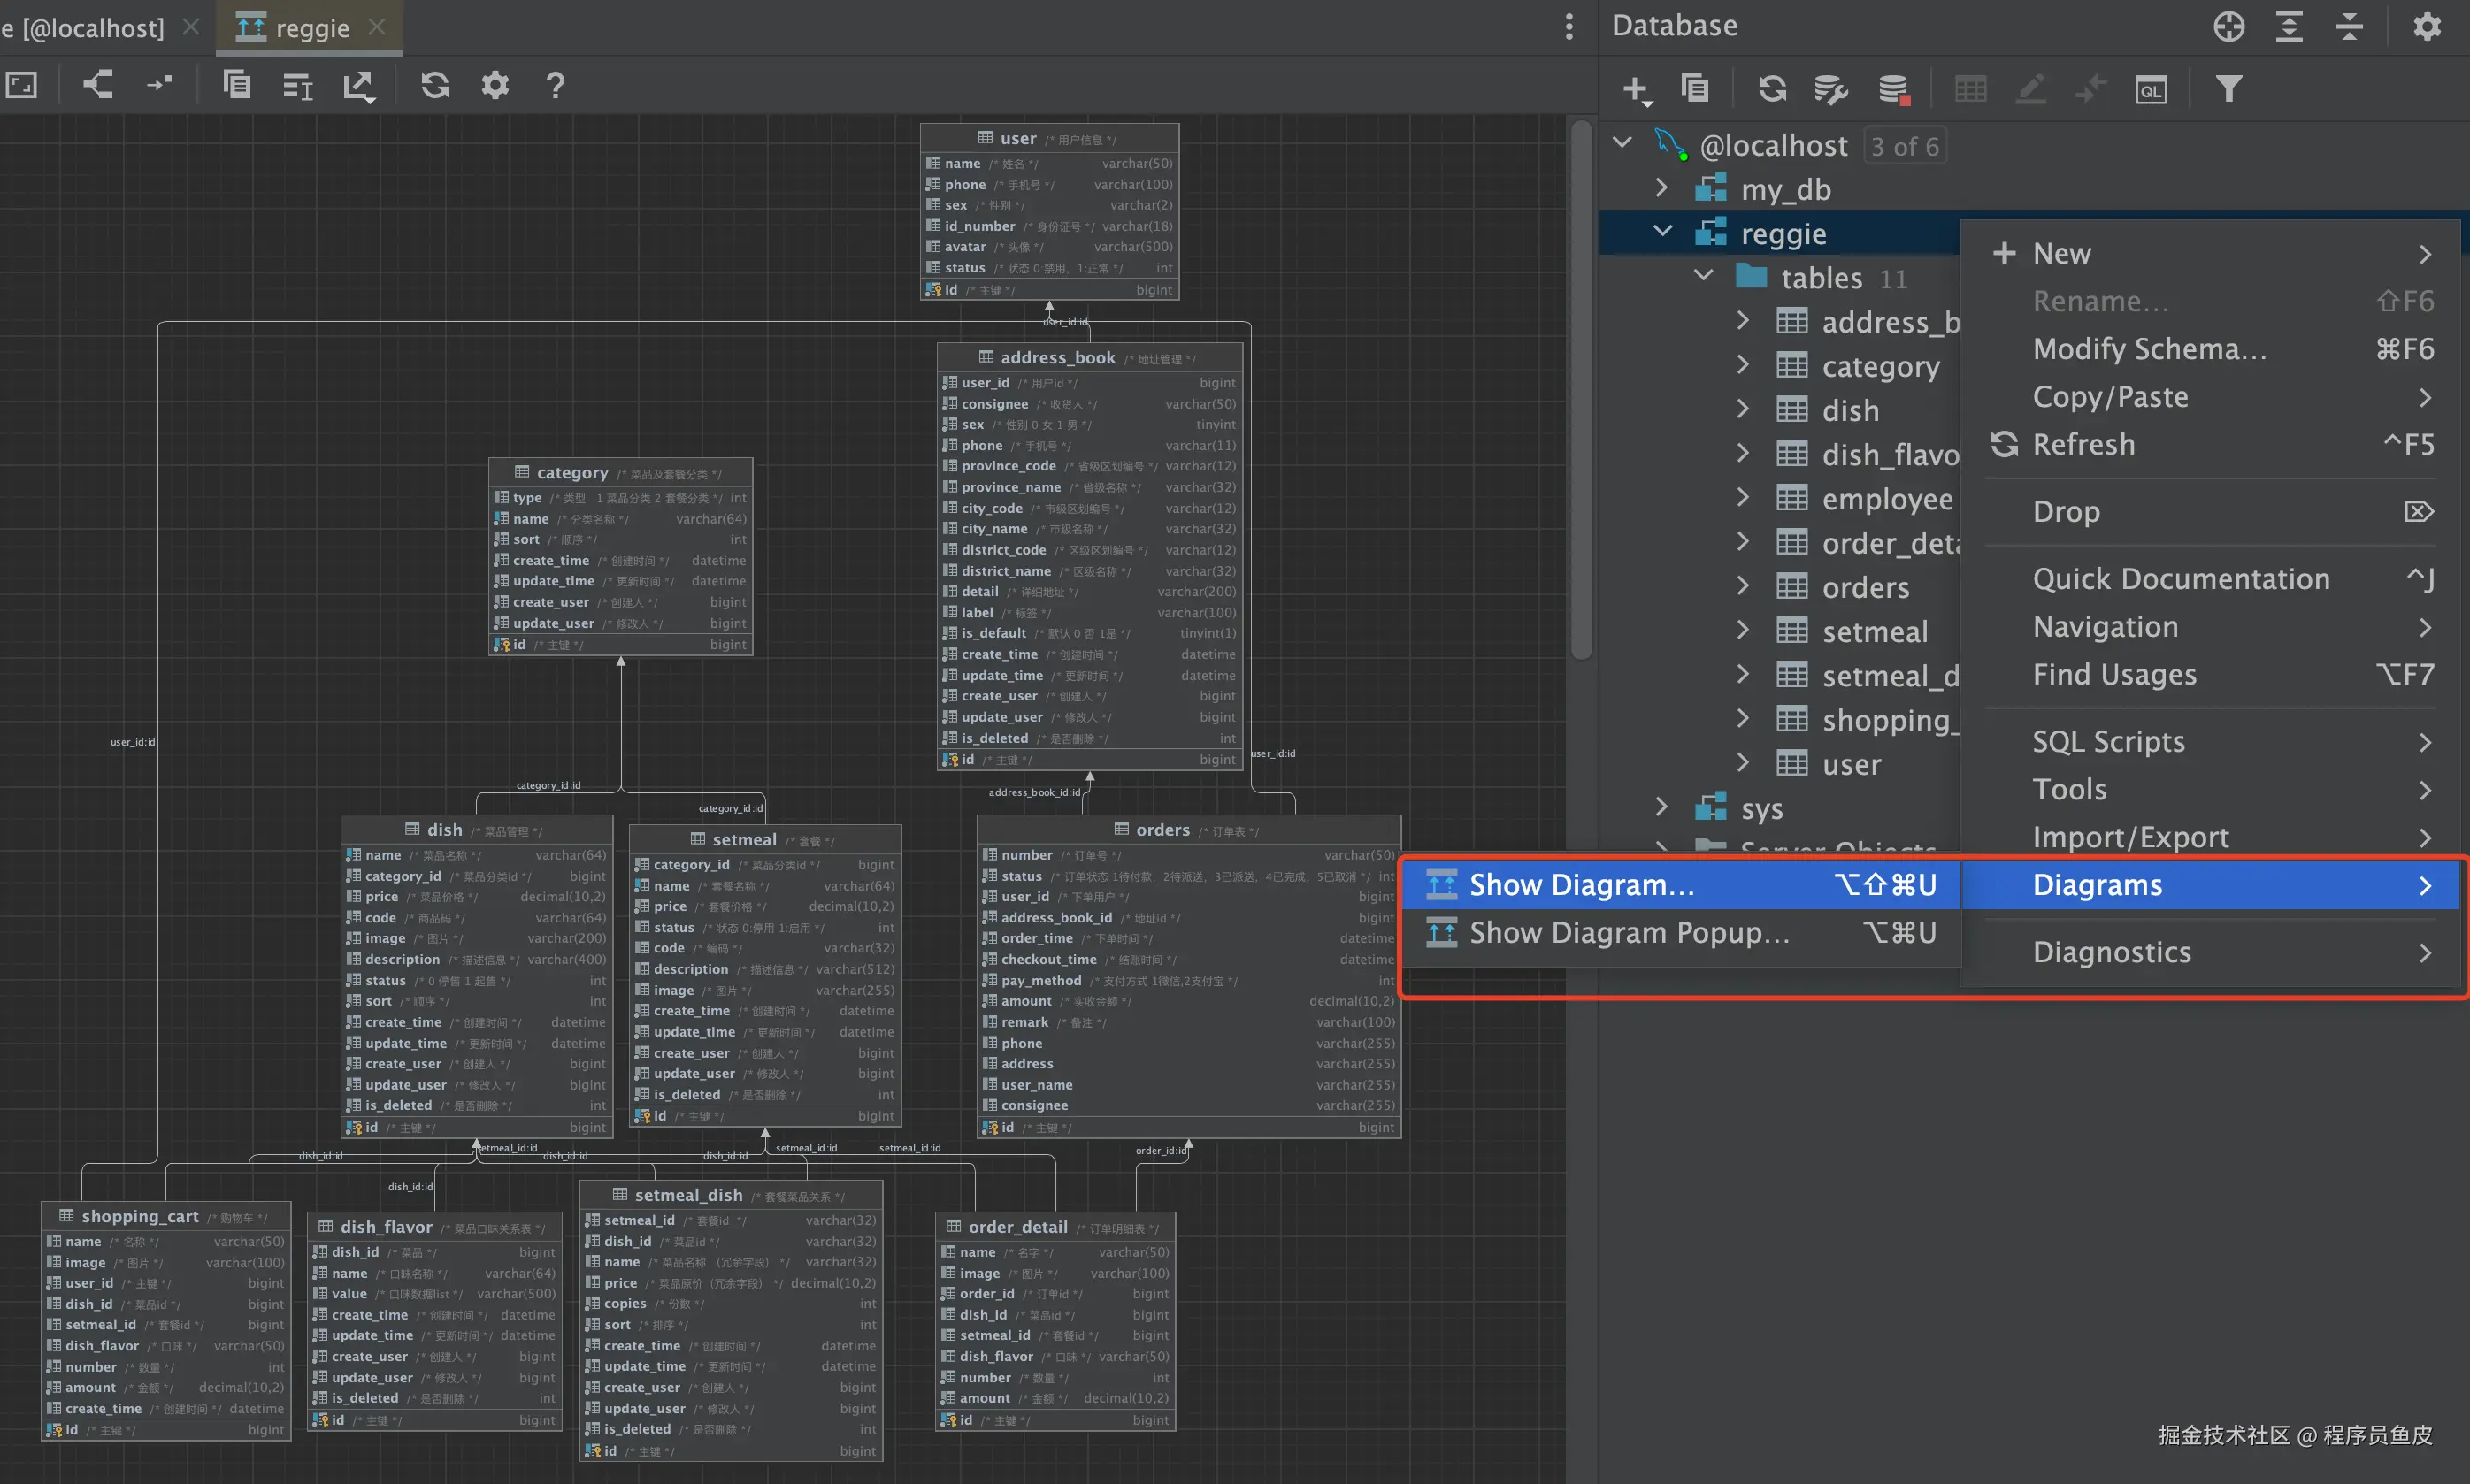The width and height of the screenshot is (2470, 1484).
Task: Click Refresh icon in Database toolbar
Action: click(x=1772, y=89)
